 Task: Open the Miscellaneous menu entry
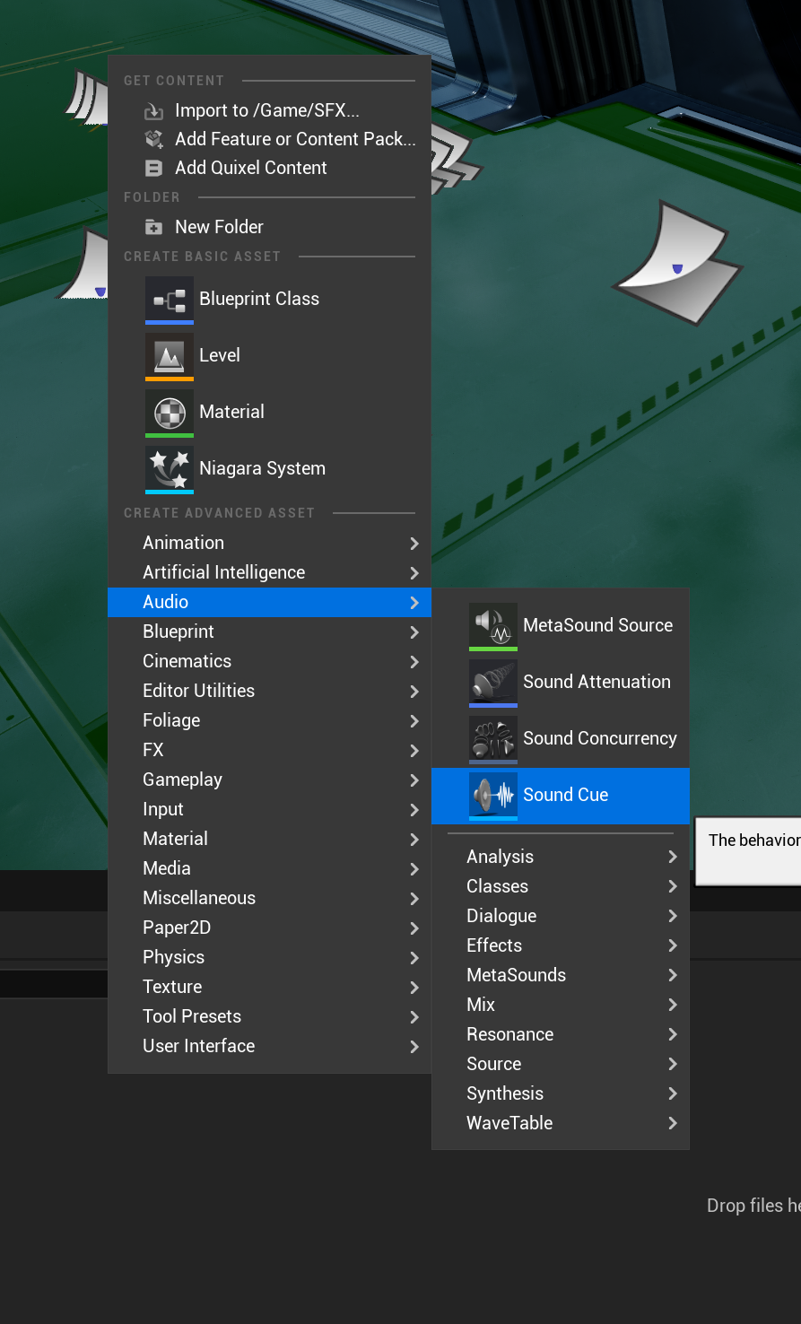point(269,898)
